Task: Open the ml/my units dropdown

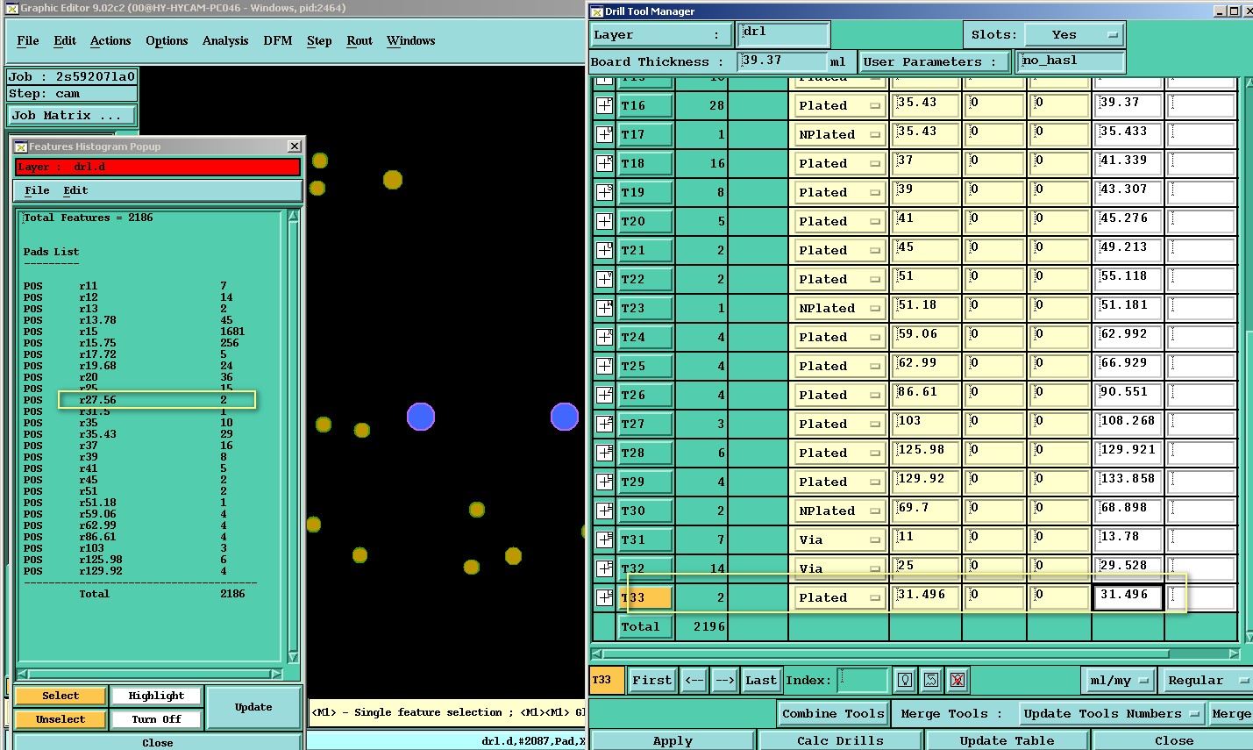Action: [x=1119, y=680]
